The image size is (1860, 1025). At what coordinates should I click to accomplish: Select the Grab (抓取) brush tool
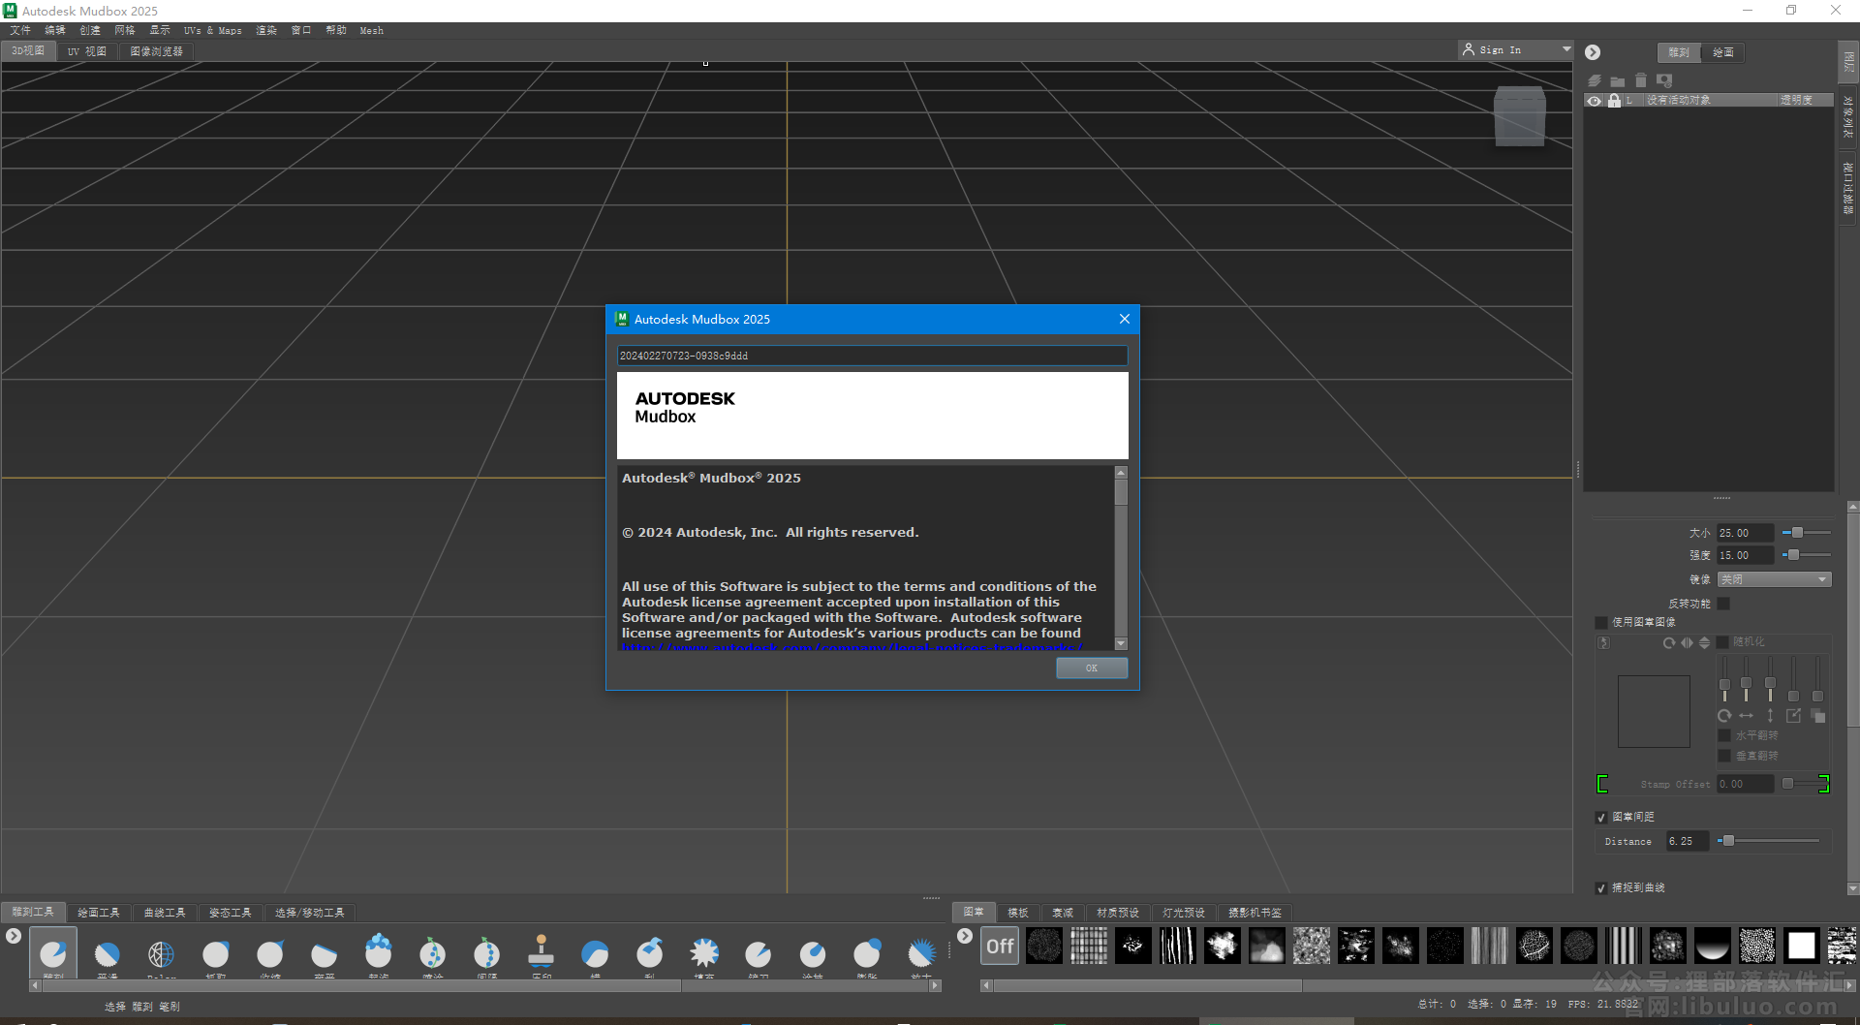point(216,954)
